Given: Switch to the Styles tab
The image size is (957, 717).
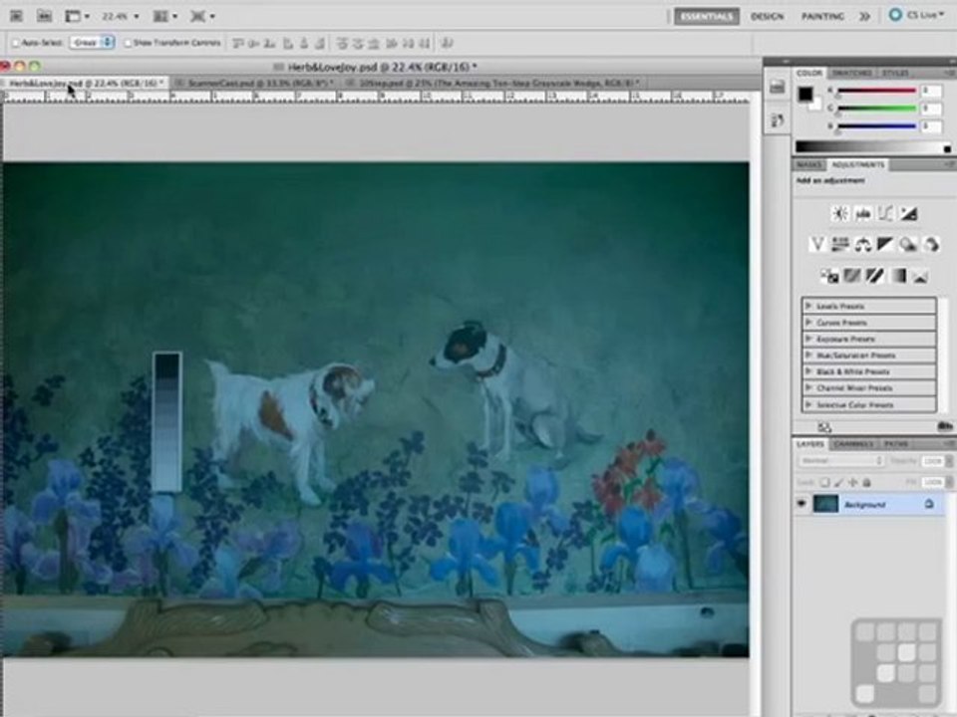Looking at the screenshot, I should (x=895, y=73).
